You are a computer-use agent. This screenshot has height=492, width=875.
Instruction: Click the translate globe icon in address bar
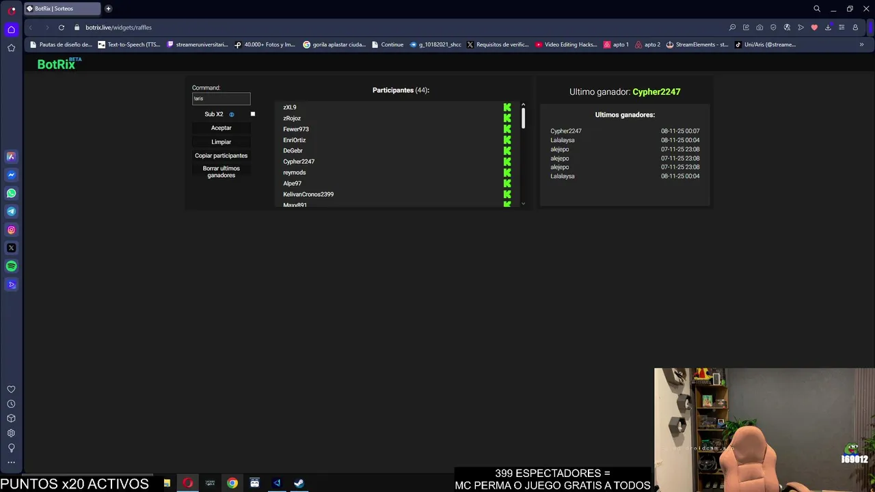787,27
